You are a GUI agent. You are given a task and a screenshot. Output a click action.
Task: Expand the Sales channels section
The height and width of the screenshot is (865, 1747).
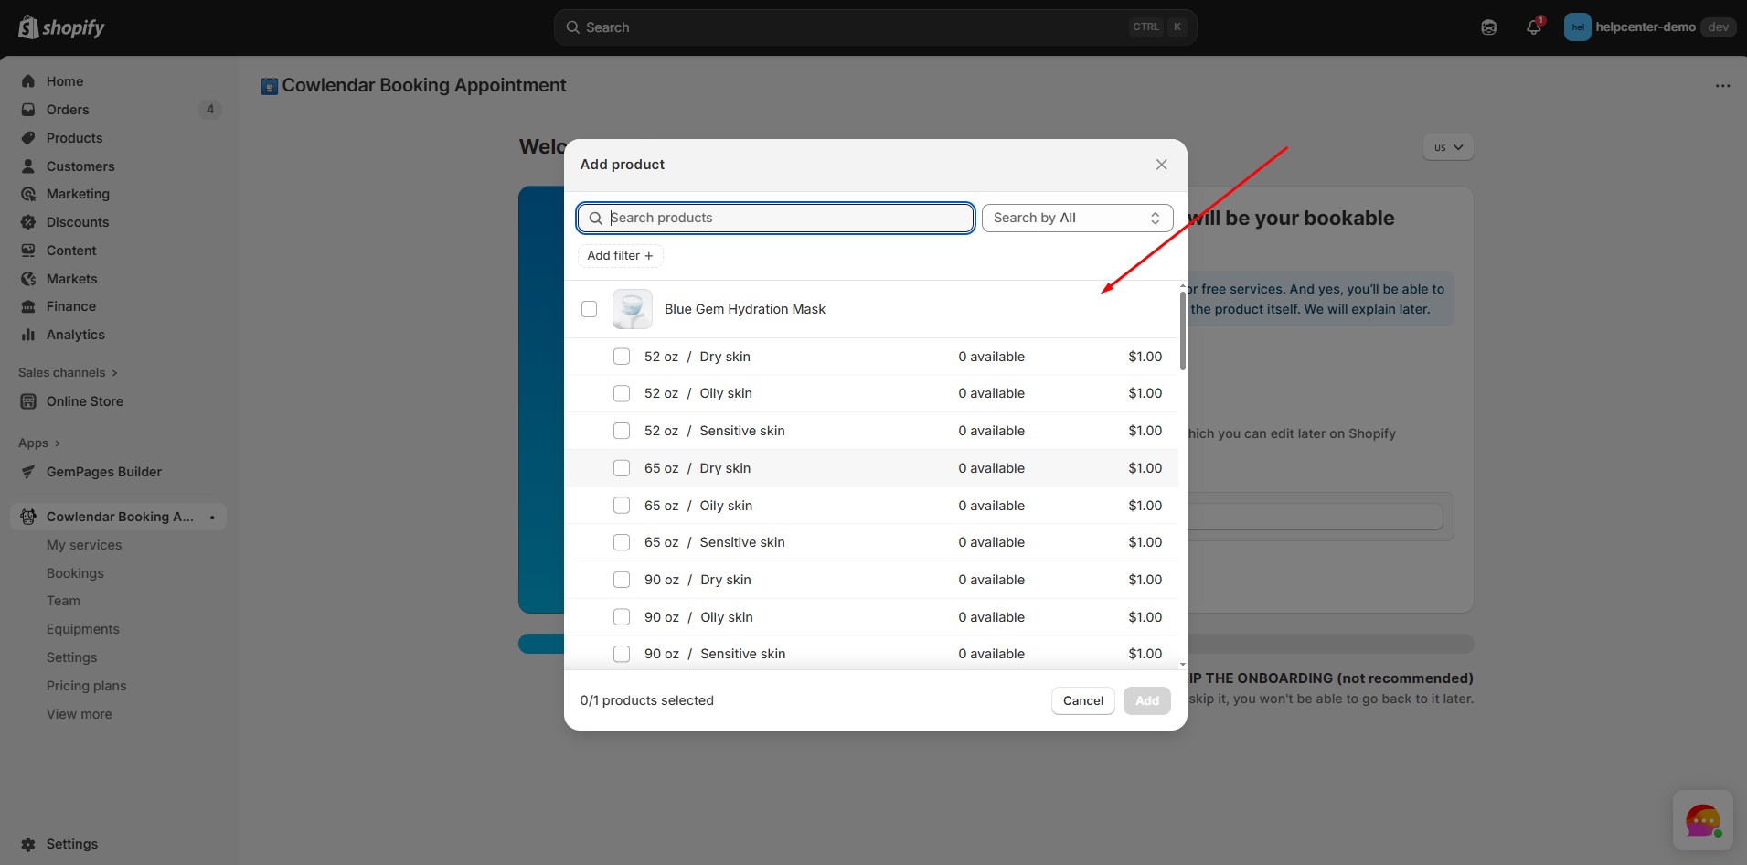coord(68,372)
